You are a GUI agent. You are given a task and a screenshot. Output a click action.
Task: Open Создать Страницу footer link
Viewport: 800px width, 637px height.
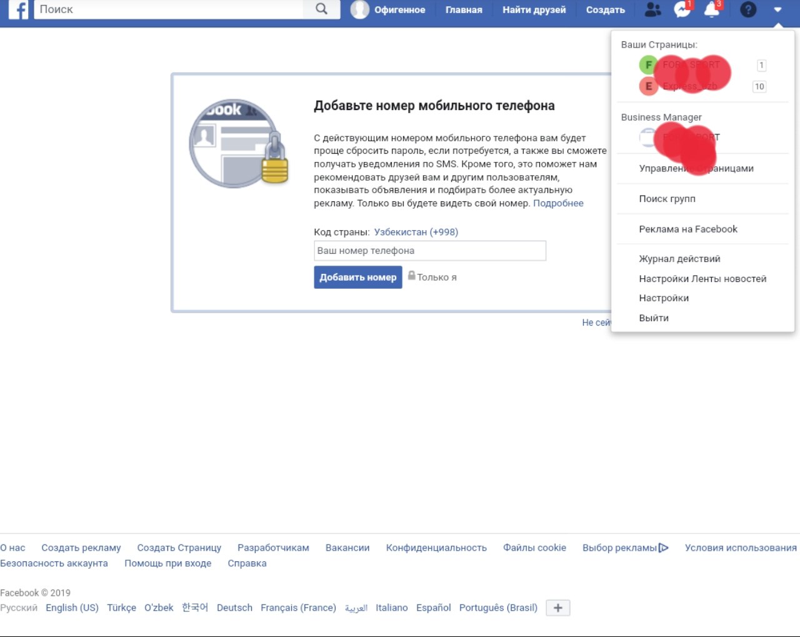179,548
